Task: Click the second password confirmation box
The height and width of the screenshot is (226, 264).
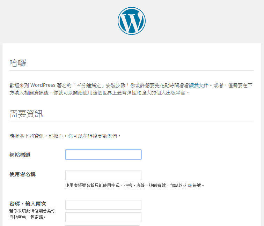Action: 103,217
